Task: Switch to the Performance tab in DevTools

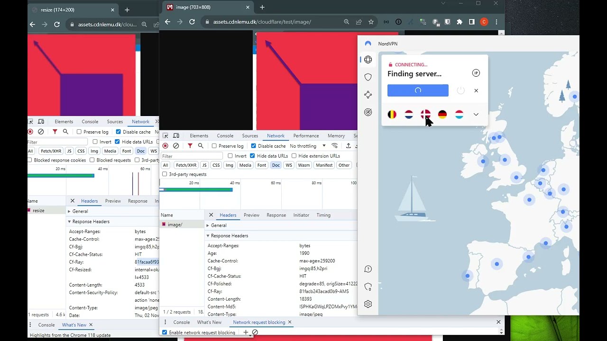Action: (x=306, y=136)
